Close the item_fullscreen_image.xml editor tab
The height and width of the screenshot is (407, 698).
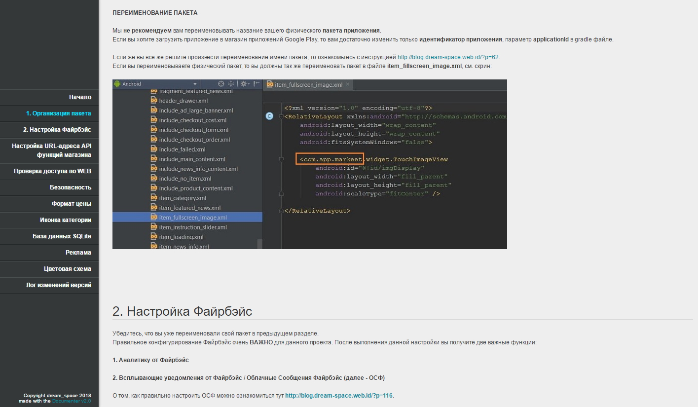click(348, 84)
